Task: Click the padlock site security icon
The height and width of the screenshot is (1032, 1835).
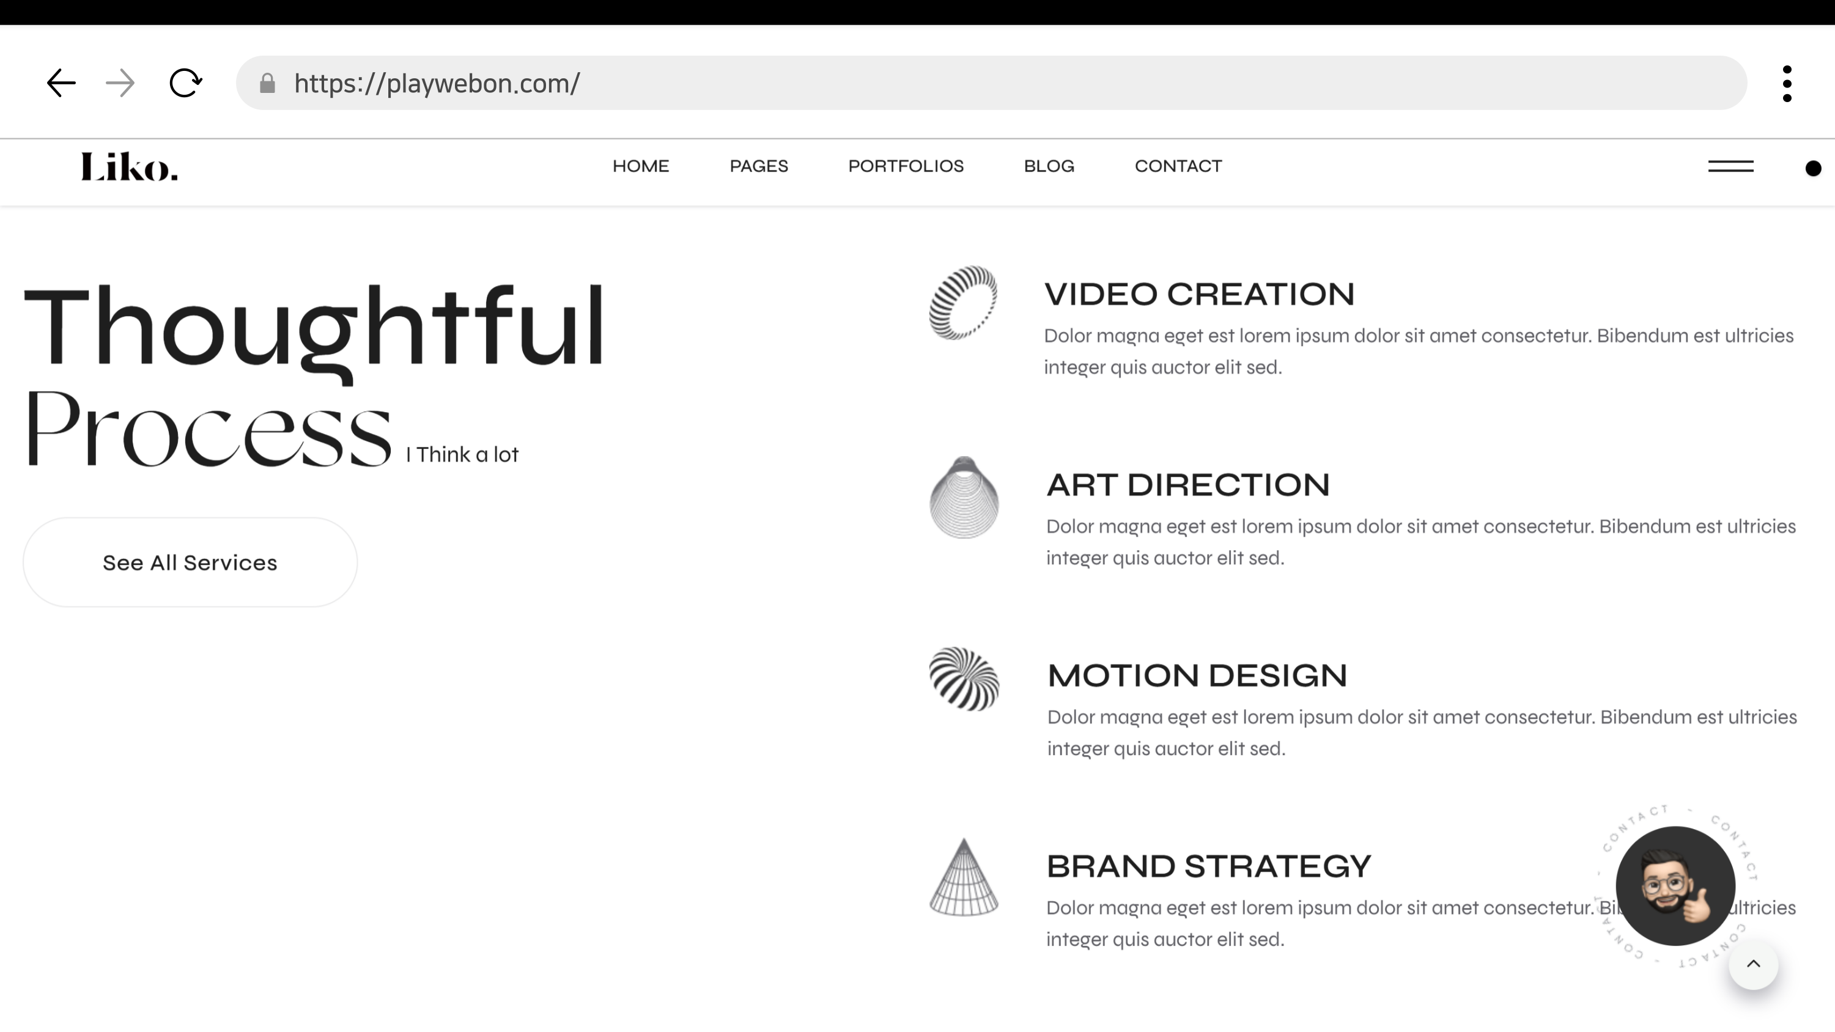Action: tap(267, 84)
